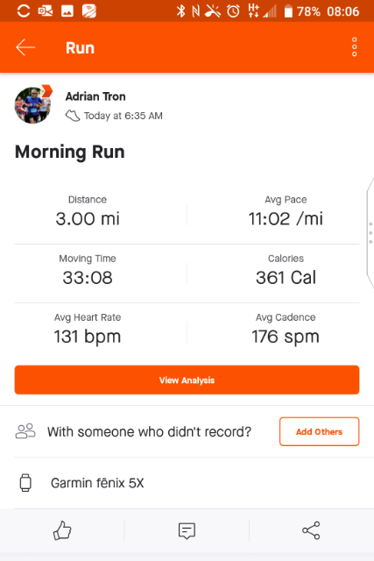The height and width of the screenshot is (561, 374).
Task: Tap the alarm clock status icon
Action: pos(234,11)
